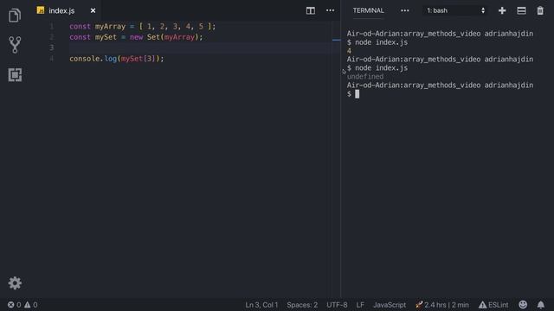Change the encoding via 'UTF-8'
Viewport: 554px width, 311px height.
[337, 305]
